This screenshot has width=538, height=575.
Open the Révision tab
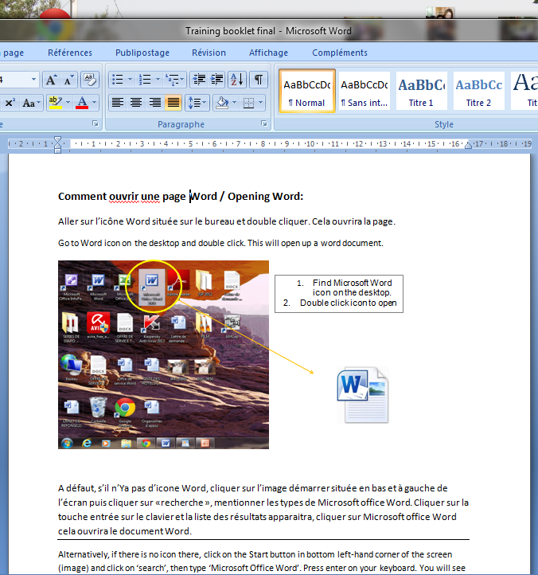tap(209, 53)
